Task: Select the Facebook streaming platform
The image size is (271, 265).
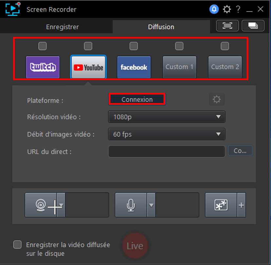Action: click(x=133, y=67)
